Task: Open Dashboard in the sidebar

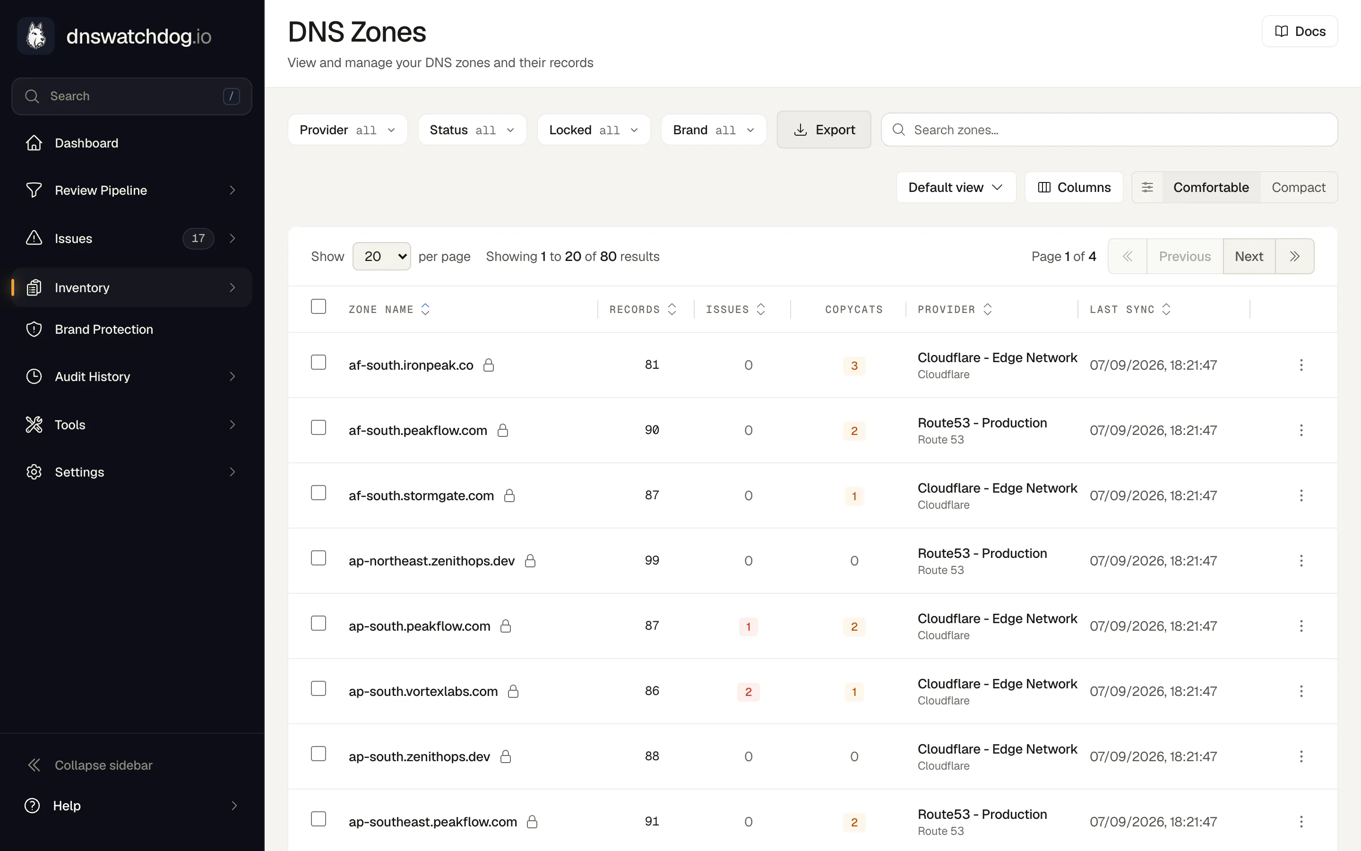Action: coord(131,143)
